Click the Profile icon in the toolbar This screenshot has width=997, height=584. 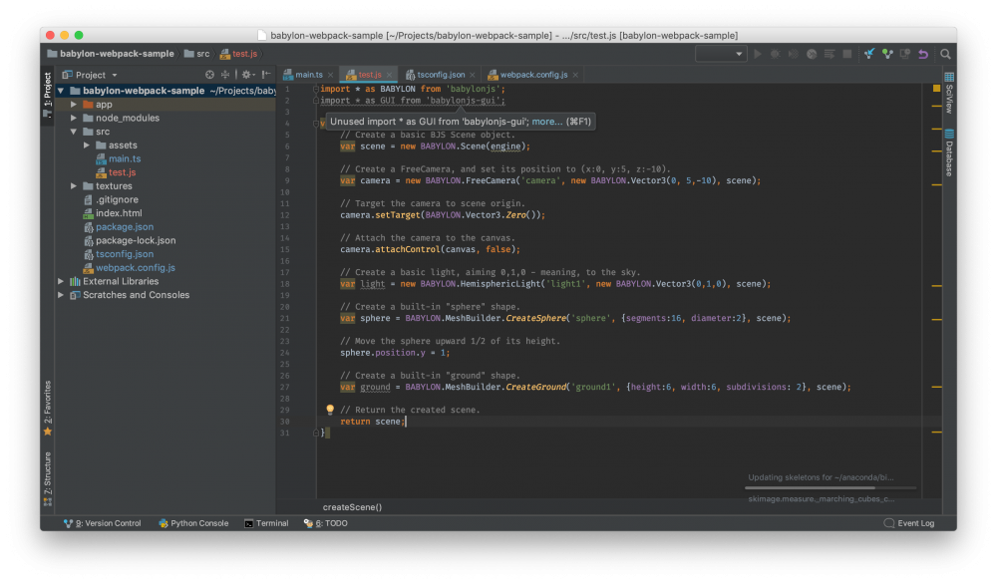[812, 54]
